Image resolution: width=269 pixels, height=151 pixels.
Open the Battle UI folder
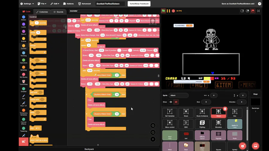(235, 124)
